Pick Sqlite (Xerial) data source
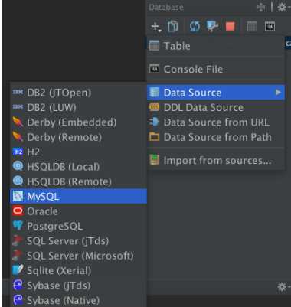 [79, 270]
